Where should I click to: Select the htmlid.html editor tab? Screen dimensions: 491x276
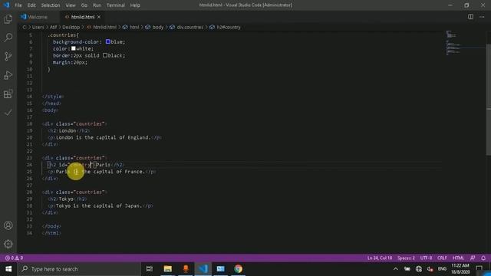point(83,17)
